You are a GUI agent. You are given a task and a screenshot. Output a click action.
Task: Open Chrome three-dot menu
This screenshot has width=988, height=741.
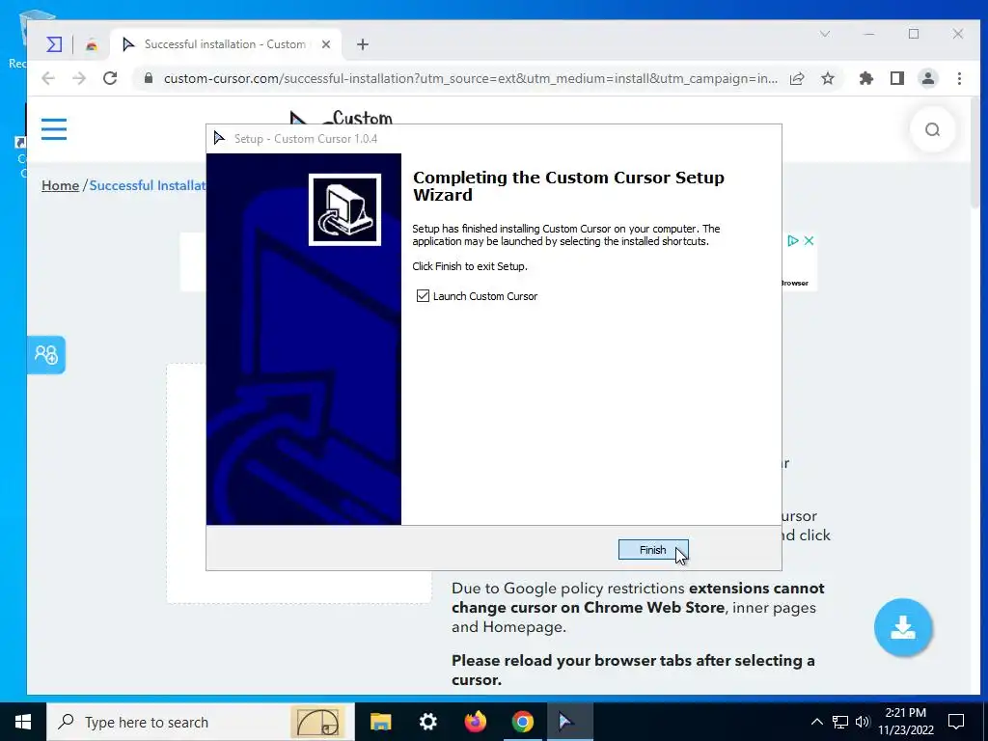coord(959,78)
